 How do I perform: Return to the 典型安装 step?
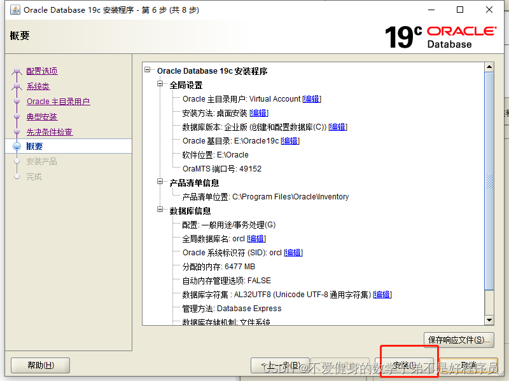coord(42,117)
